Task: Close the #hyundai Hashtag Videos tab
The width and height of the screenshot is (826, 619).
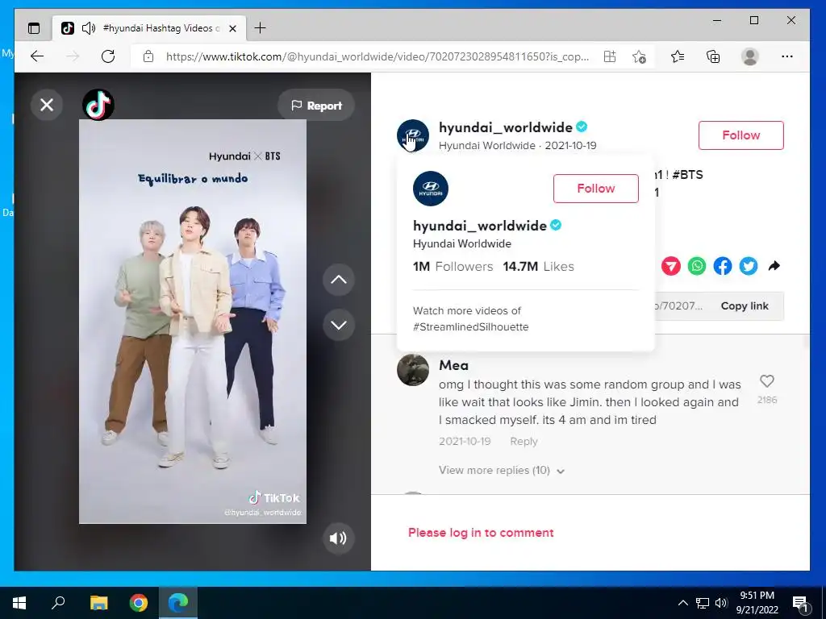Action: [x=233, y=28]
